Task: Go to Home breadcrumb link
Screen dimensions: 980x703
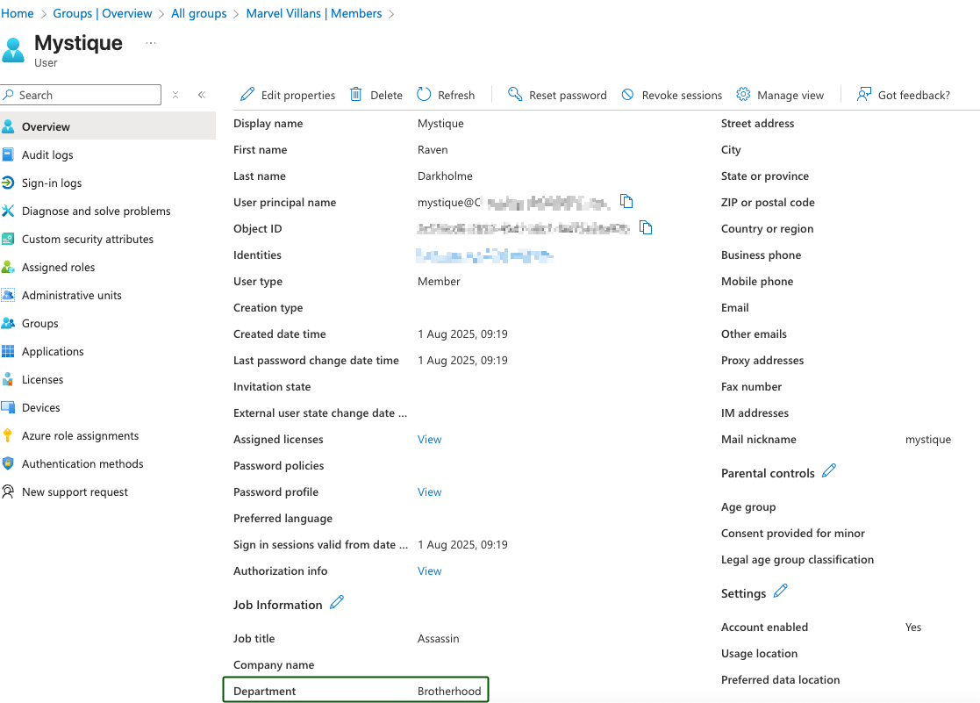Action: 17,13
